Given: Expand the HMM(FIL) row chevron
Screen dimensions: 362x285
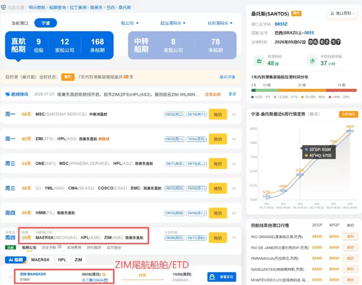Looking at the screenshot, I should [234, 213].
